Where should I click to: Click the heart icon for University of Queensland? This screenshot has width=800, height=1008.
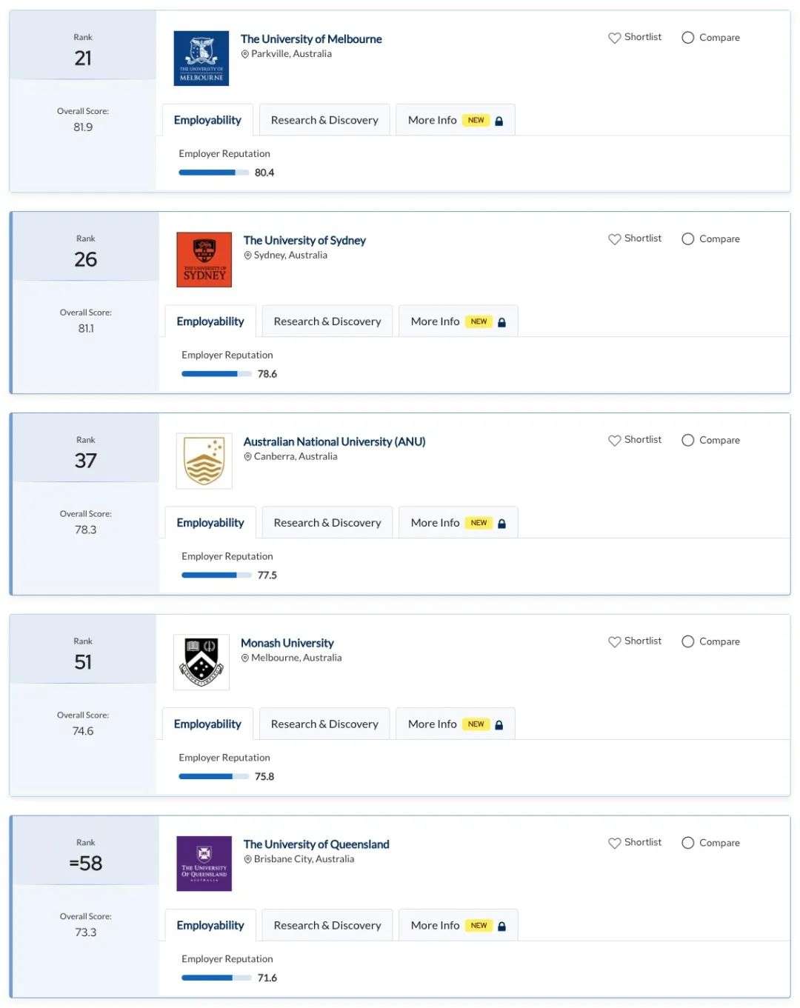coord(614,844)
